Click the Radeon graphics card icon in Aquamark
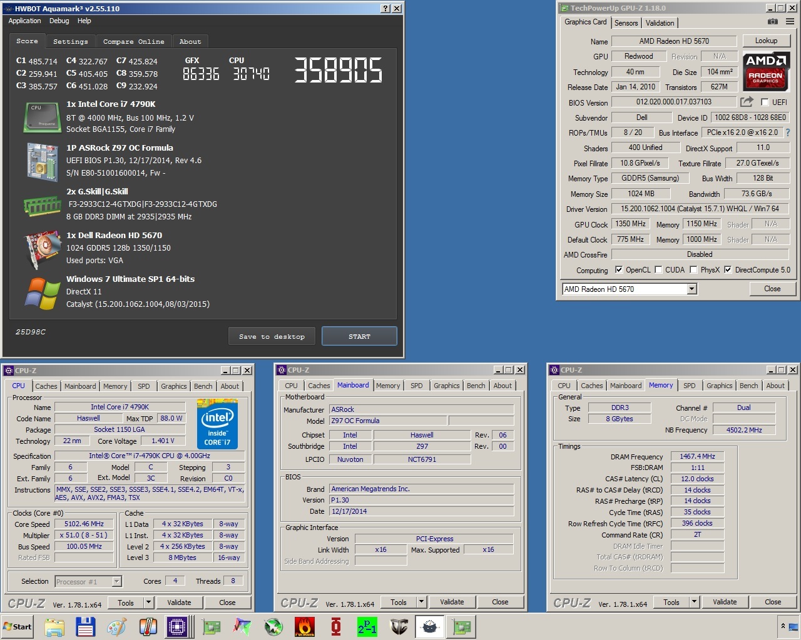The height and width of the screenshot is (640, 801). (42, 249)
